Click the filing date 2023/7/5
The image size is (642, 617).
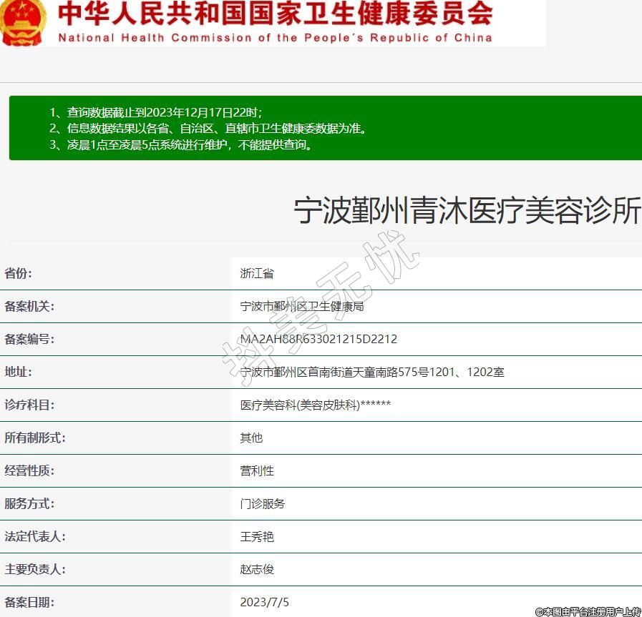265,602
